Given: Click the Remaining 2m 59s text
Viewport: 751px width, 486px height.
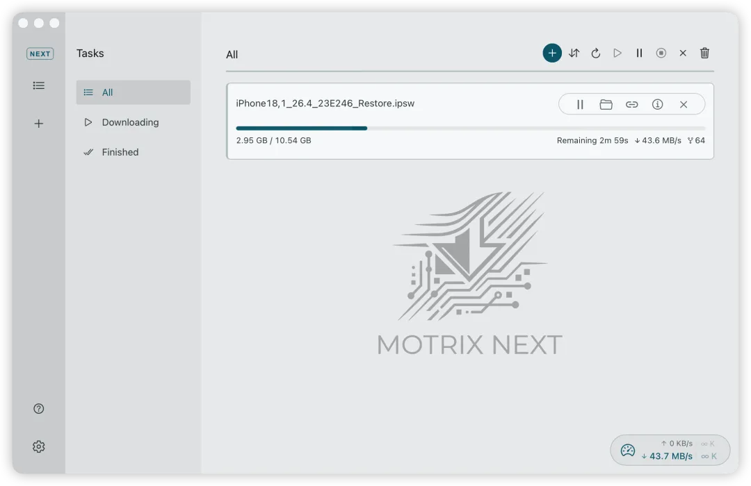Looking at the screenshot, I should pyautogui.click(x=592, y=141).
